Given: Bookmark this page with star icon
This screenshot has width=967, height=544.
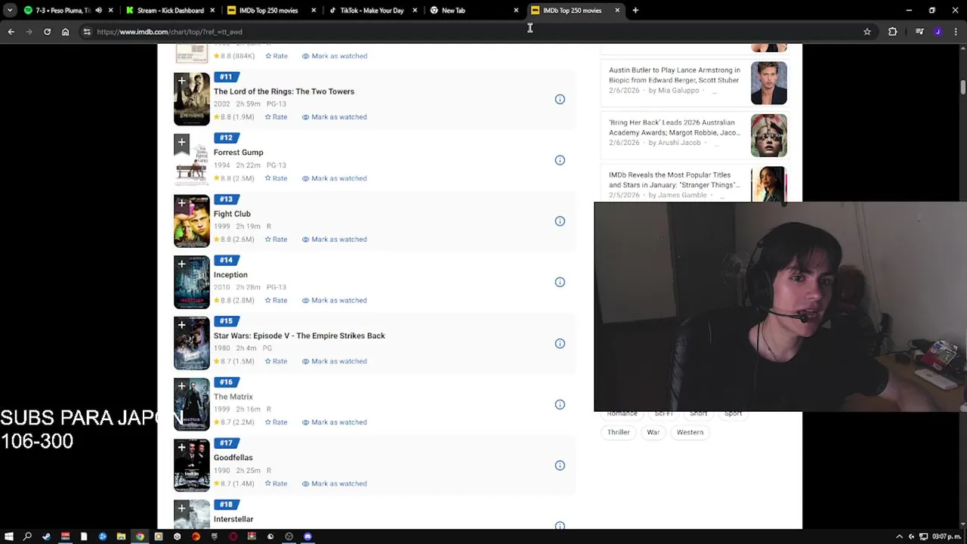Looking at the screenshot, I should (867, 32).
